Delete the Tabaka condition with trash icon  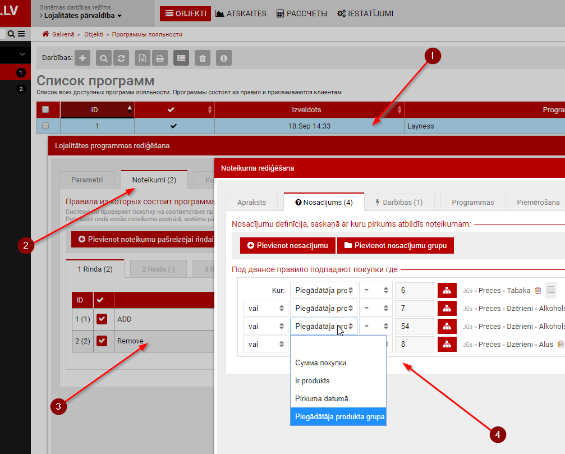coord(538,290)
